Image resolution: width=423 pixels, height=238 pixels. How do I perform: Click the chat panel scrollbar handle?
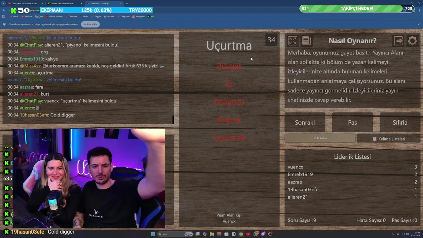click(173, 120)
